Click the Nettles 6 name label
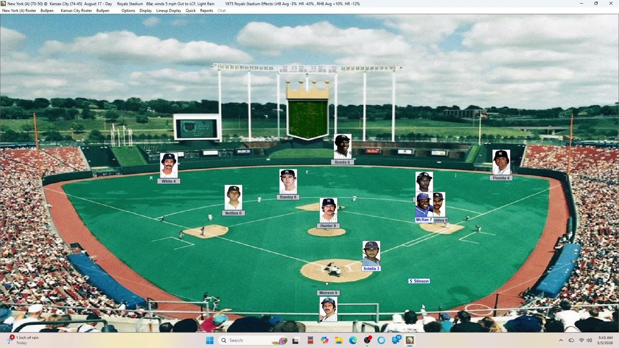 tap(233, 213)
